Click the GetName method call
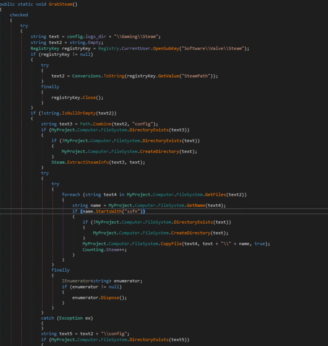The height and width of the screenshot is (346, 328). (x=196, y=205)
